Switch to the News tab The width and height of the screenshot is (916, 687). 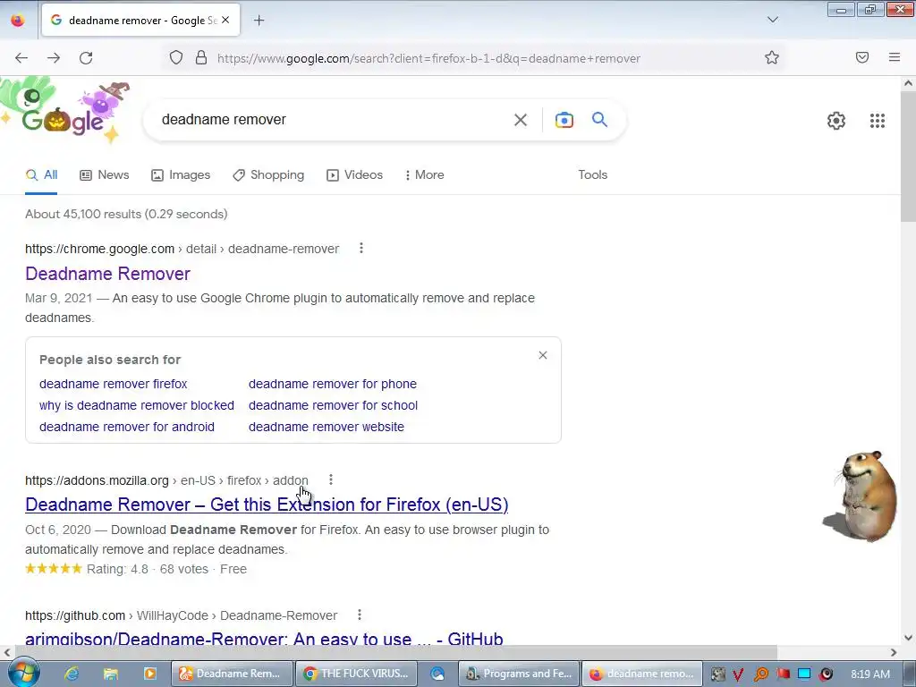coord(105,175)
